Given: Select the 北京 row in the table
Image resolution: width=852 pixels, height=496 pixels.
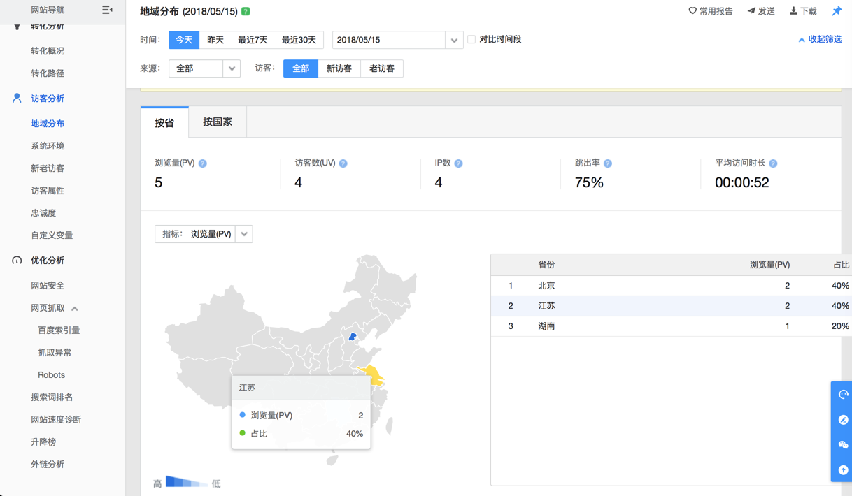Looking at the screenshot, I should [672, 286].
